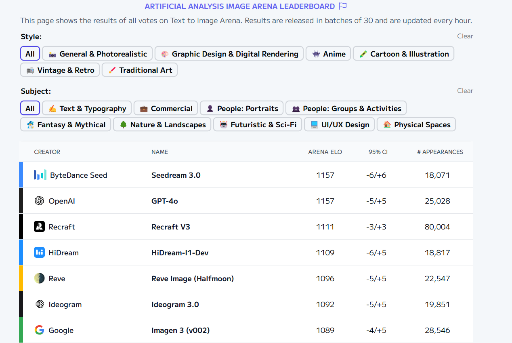The width and height of the screenshot is (512, 343).
Task: Choose the Anime style filter
Action: [x=328, y=54]
